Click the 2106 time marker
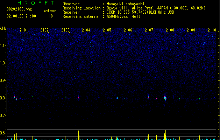This screenshot has height=140, width=220. 128,30
